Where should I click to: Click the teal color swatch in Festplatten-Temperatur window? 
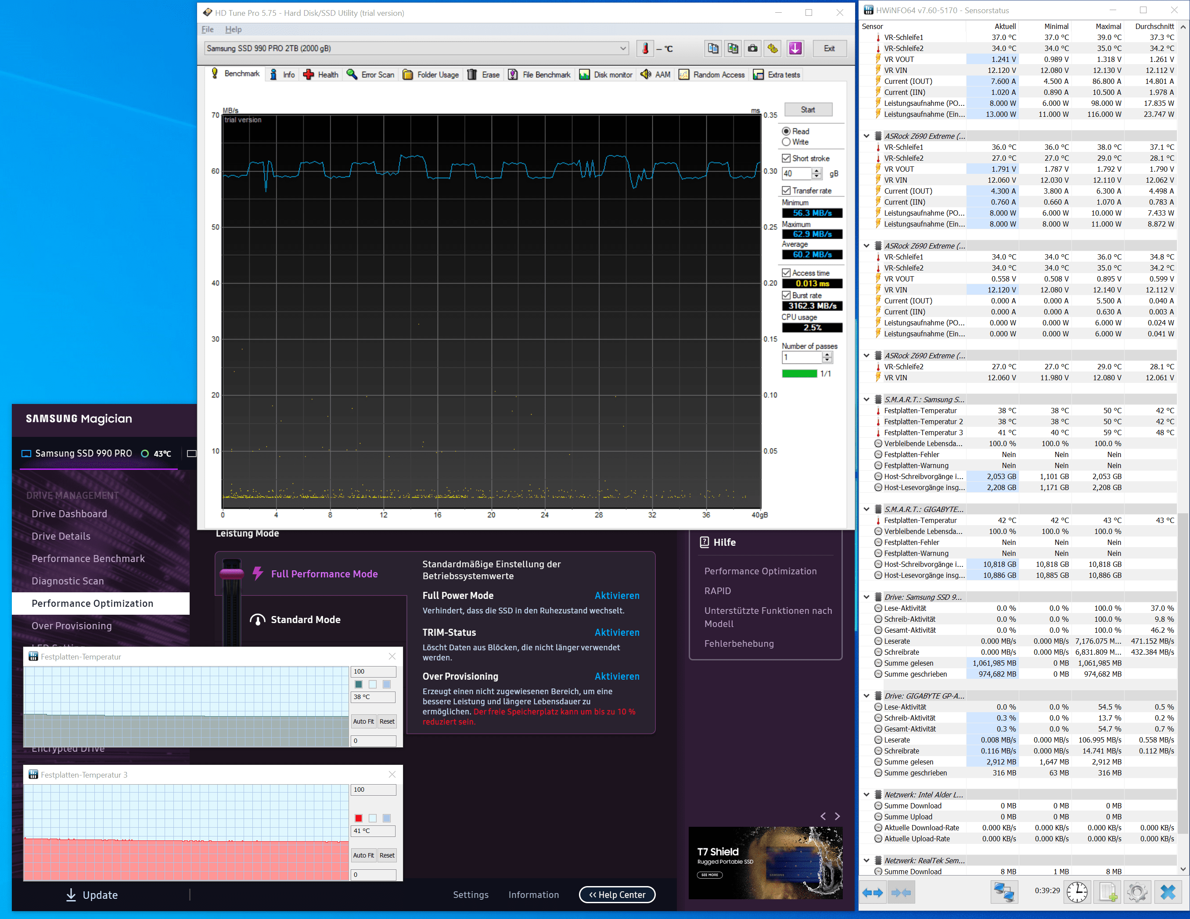[x=359, y=684]
